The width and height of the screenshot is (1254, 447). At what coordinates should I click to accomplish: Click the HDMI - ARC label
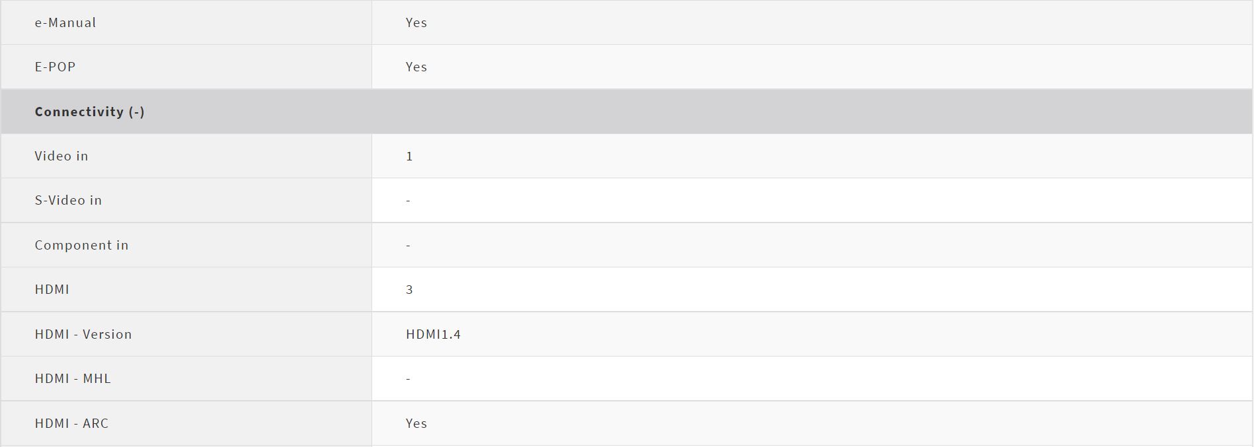point(71,423)
